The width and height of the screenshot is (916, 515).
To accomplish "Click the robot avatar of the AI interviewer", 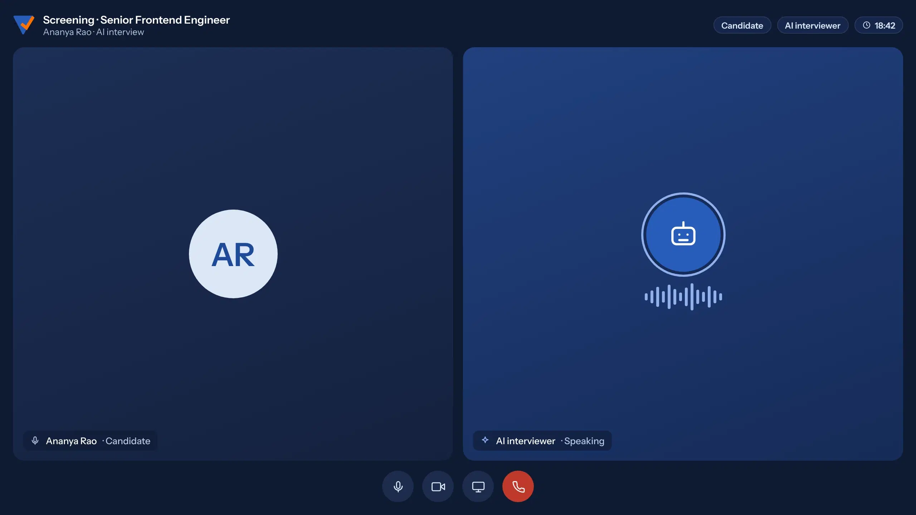I will click(x=683, y=235).
